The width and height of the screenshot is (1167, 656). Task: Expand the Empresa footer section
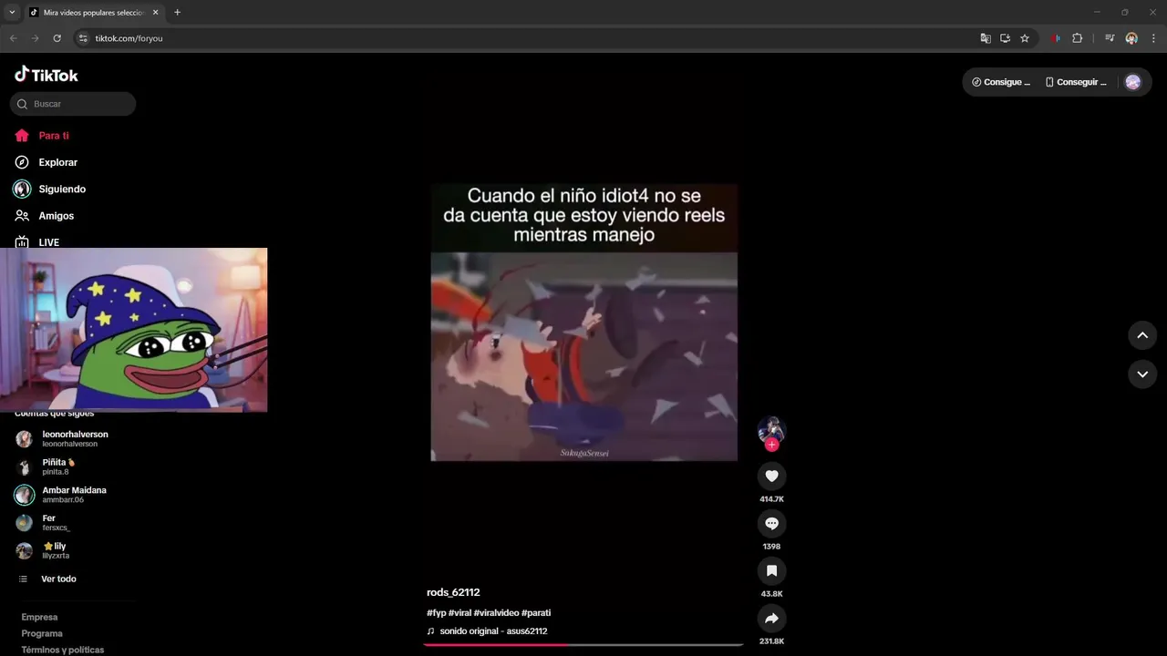[x=39, y=617]
